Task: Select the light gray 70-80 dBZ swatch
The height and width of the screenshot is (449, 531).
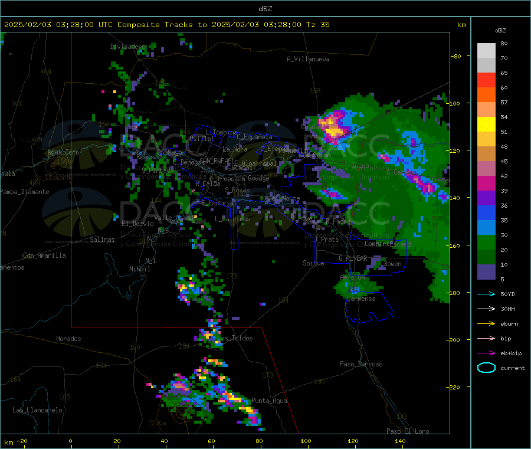Action: pos(486,51)
